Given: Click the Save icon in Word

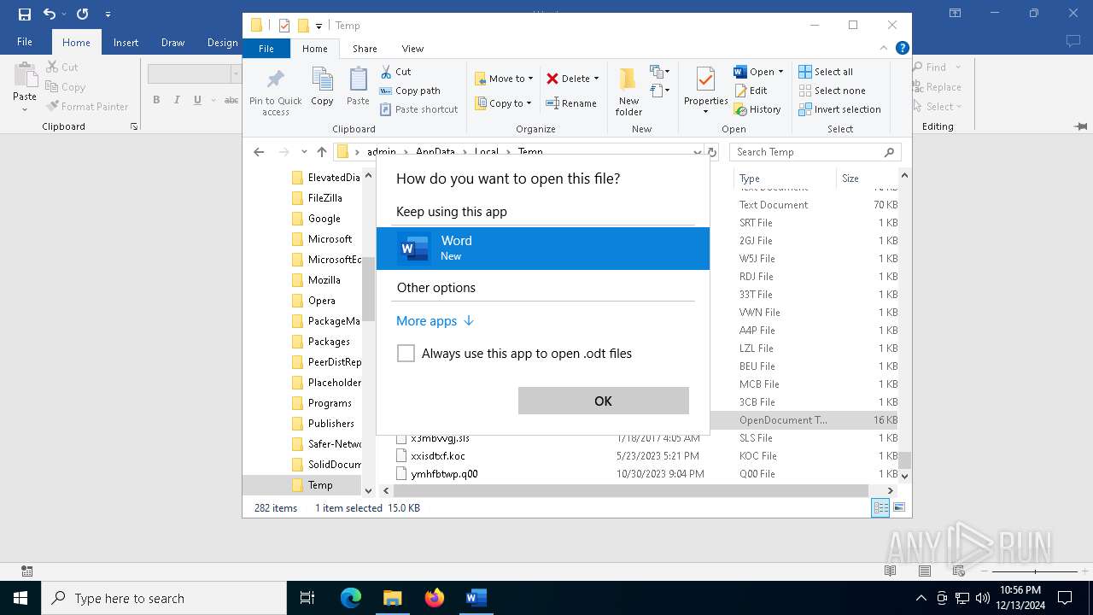Looking at the screenshot, I should pyautogui.click(x=24, y=14).
